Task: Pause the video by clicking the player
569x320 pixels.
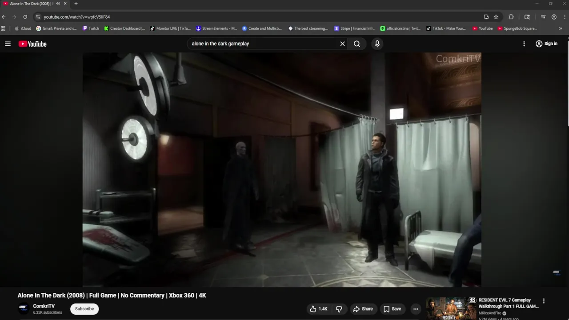Action: pyautogui.click(x=282, y=169)
